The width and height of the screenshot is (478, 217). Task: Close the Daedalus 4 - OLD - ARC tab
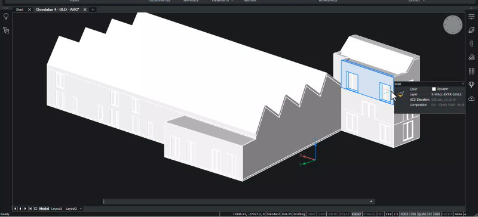(x=85, y=10)
